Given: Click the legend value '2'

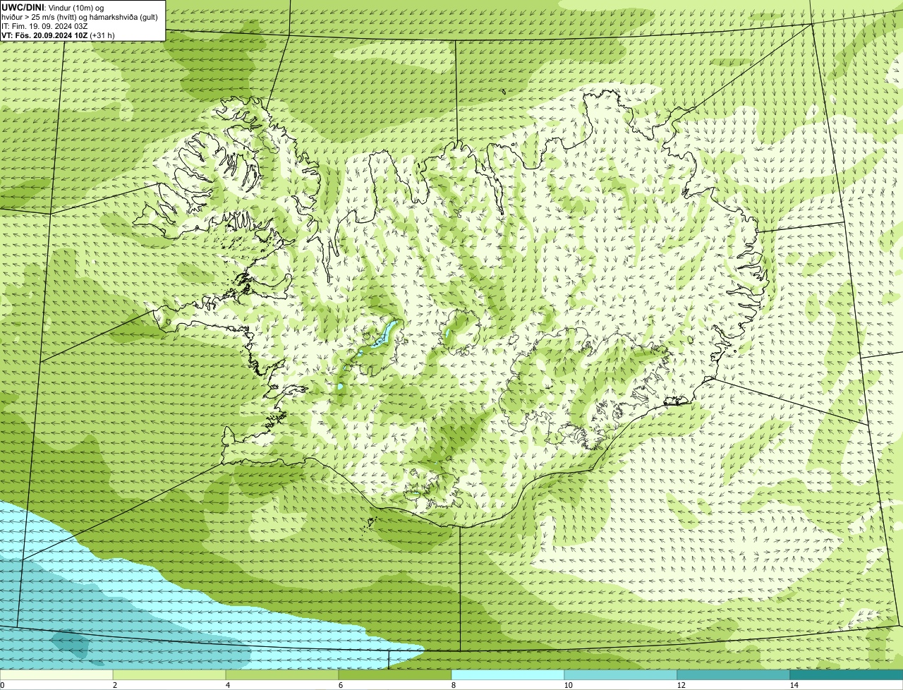Looking at the screenshot, I should 114,685.
